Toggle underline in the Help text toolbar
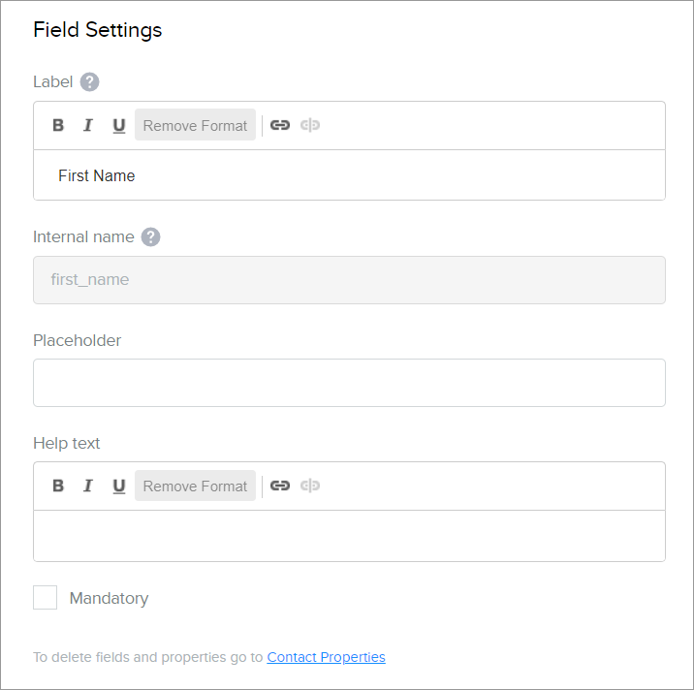 [119, 486]
